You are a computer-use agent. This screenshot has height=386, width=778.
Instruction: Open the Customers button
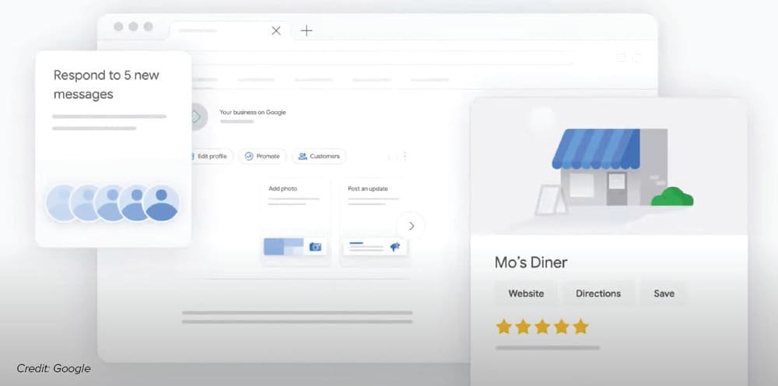(319, 156)
